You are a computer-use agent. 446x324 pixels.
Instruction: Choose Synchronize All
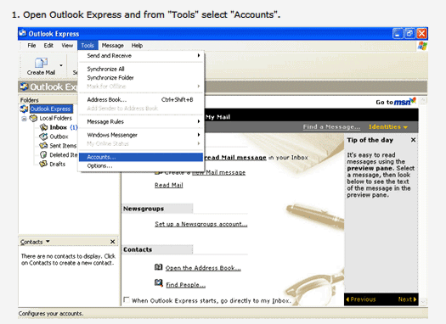click(x=141, y=69)
